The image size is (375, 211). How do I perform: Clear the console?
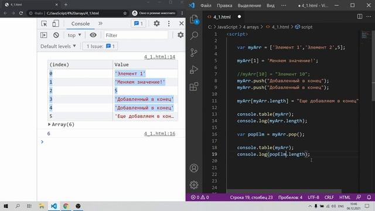(x=56, y=35)
